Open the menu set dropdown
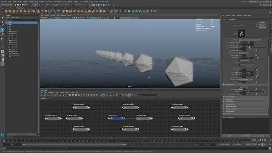Viewport: 272px width, 153px height. tap(7, 5)
